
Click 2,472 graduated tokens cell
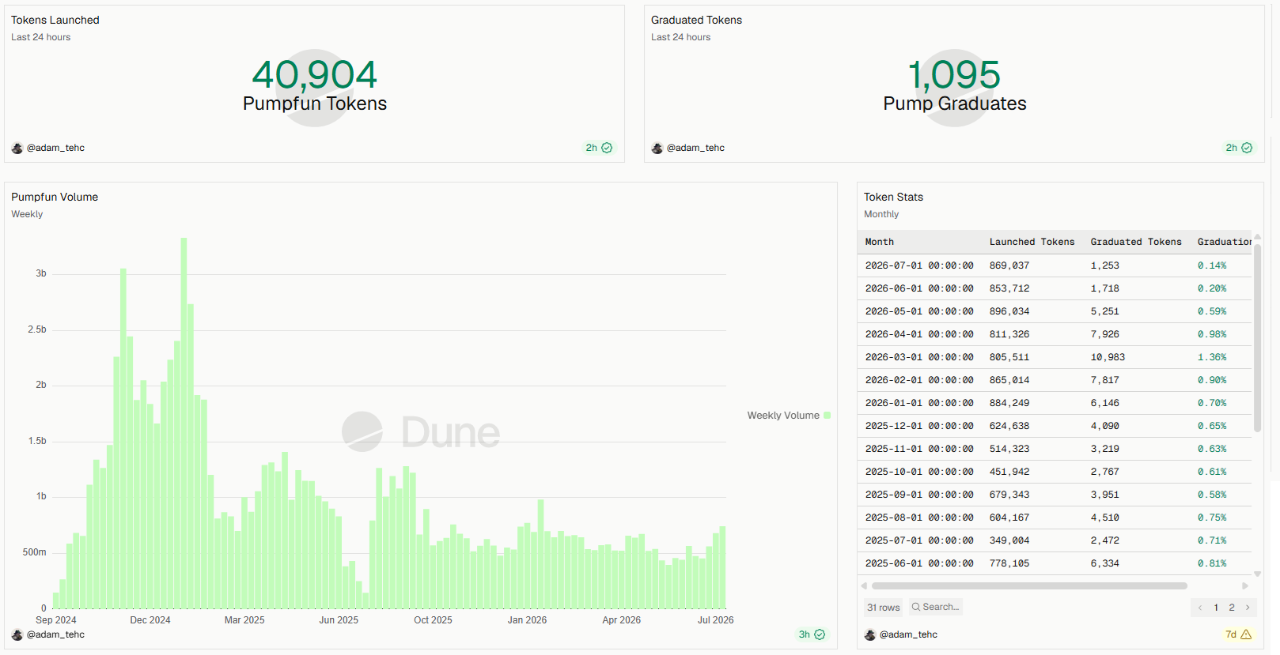(1104, 540)
